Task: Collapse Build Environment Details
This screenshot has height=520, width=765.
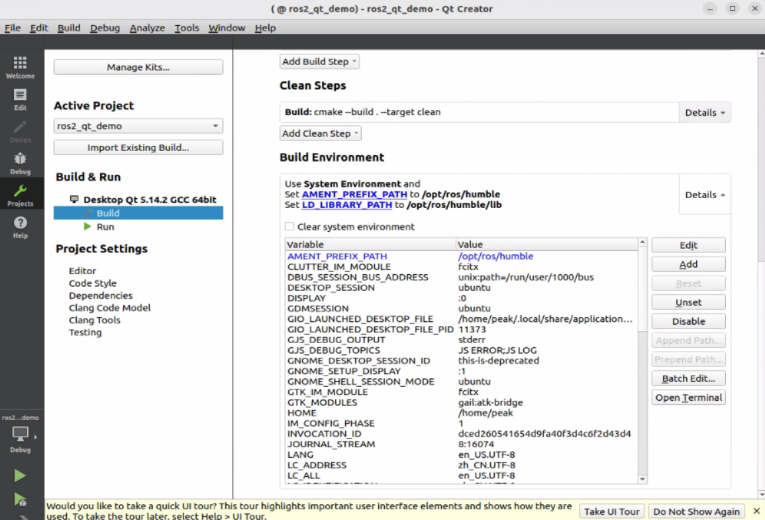Action: pyautogui.click(x=704, y=195)
